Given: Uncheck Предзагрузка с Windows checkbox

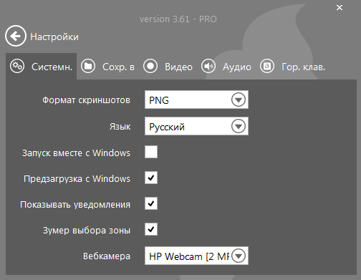Looking at the screenshot, I should 151,178.
